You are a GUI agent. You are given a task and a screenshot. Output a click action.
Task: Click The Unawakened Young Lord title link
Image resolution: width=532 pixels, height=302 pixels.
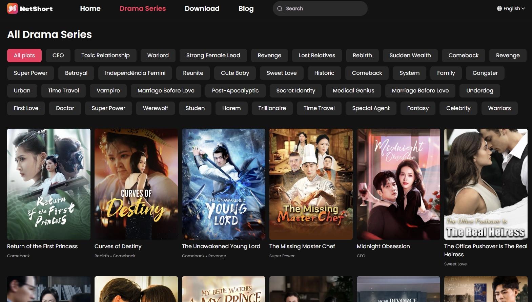coord(221,246)
